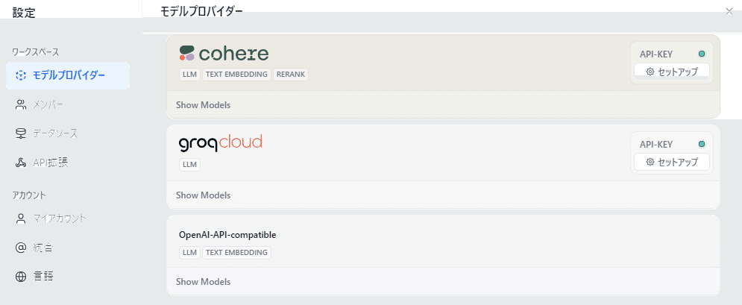Screen dimensions: 742x305
Task: Click GroqCloud API-KEY green status indicator
Action: pyautogui.click(x=701, y=144)
